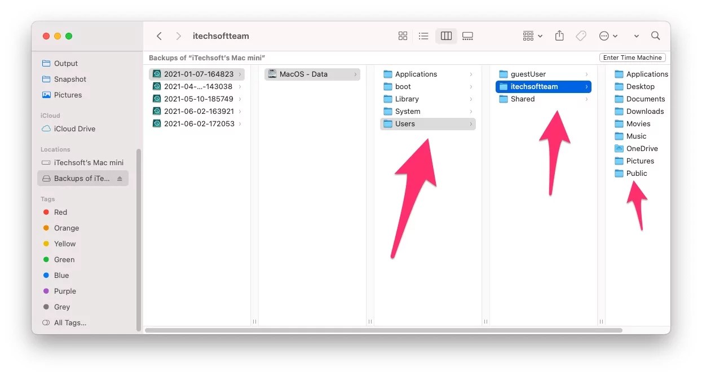The width and height of the screenshot is (702, 376).
Task: Click the Tags icon in the toolbar
Action: coord(581,36)
